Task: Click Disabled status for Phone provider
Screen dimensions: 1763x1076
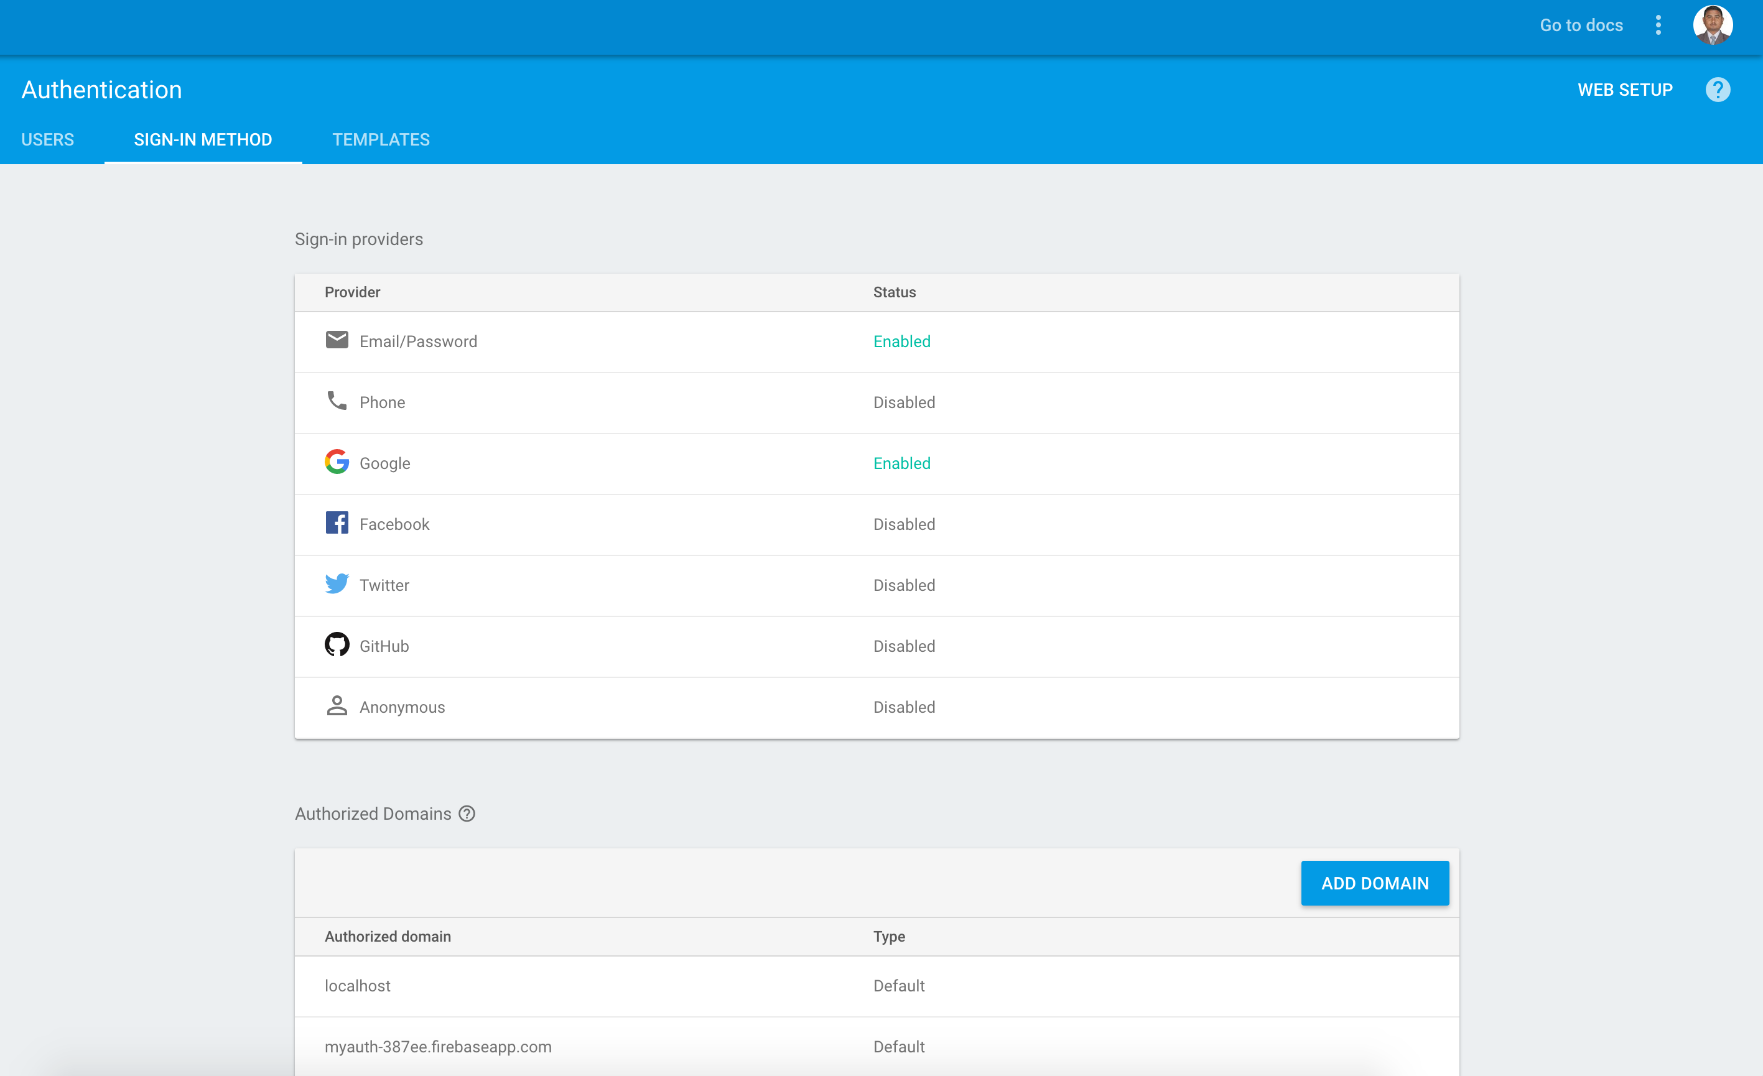Action: (x=904, y=403)
